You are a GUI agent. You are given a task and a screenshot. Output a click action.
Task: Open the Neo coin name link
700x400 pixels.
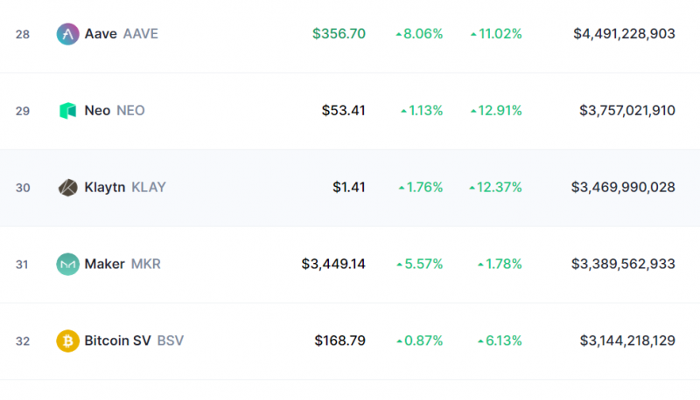coord(97,110)
